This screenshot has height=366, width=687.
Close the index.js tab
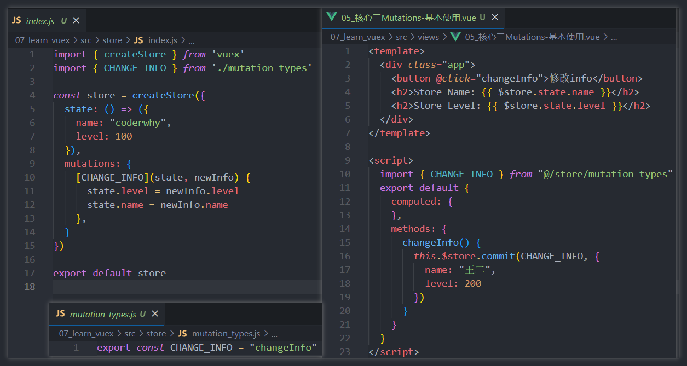76,21
